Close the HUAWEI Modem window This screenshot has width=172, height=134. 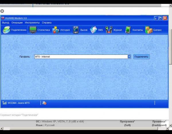(165, 18)
